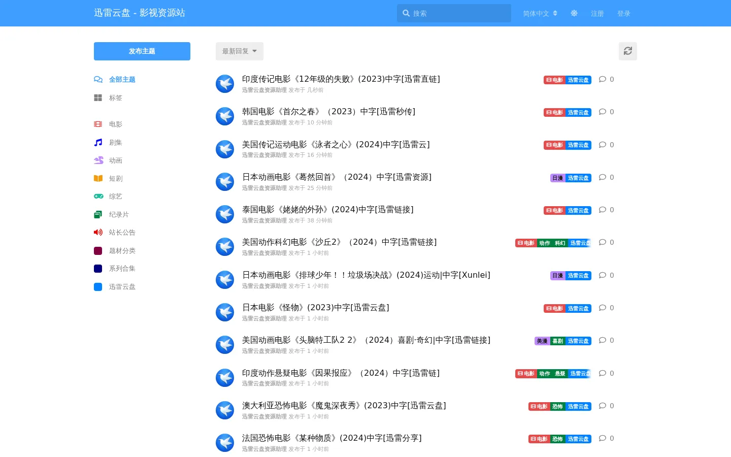Open the 《某种物质》 post title
The image size is (731, 457).
[x=332, y=438]
